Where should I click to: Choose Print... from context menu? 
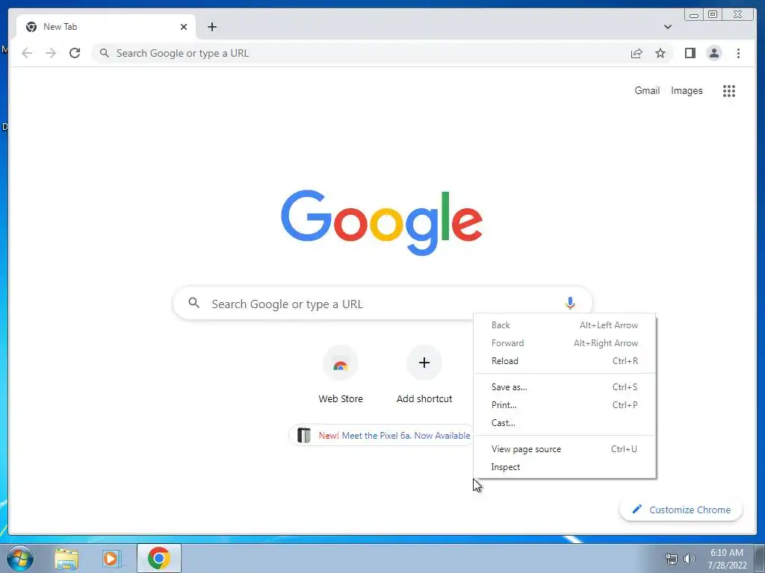click(x=565, y=405)
